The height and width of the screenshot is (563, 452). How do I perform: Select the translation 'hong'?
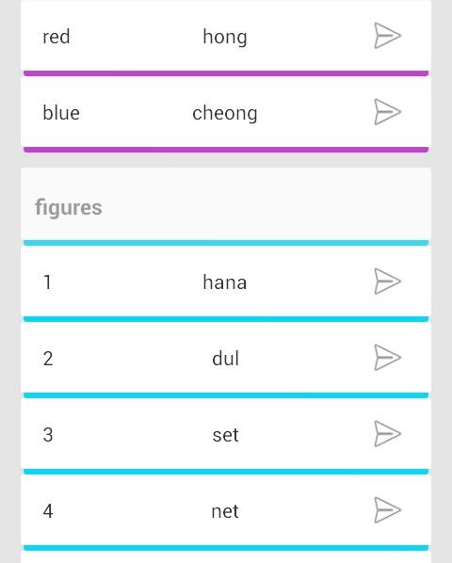(225, 38)
